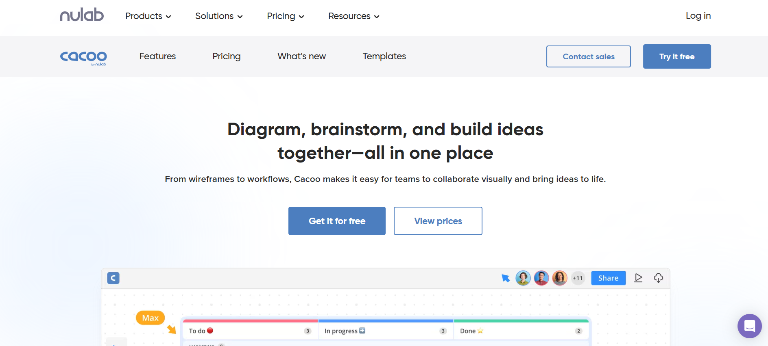Viewport: 768px width, 346px height.
Task: Click the Cacoo C icon in editor preview
Action: coord(113,278)
